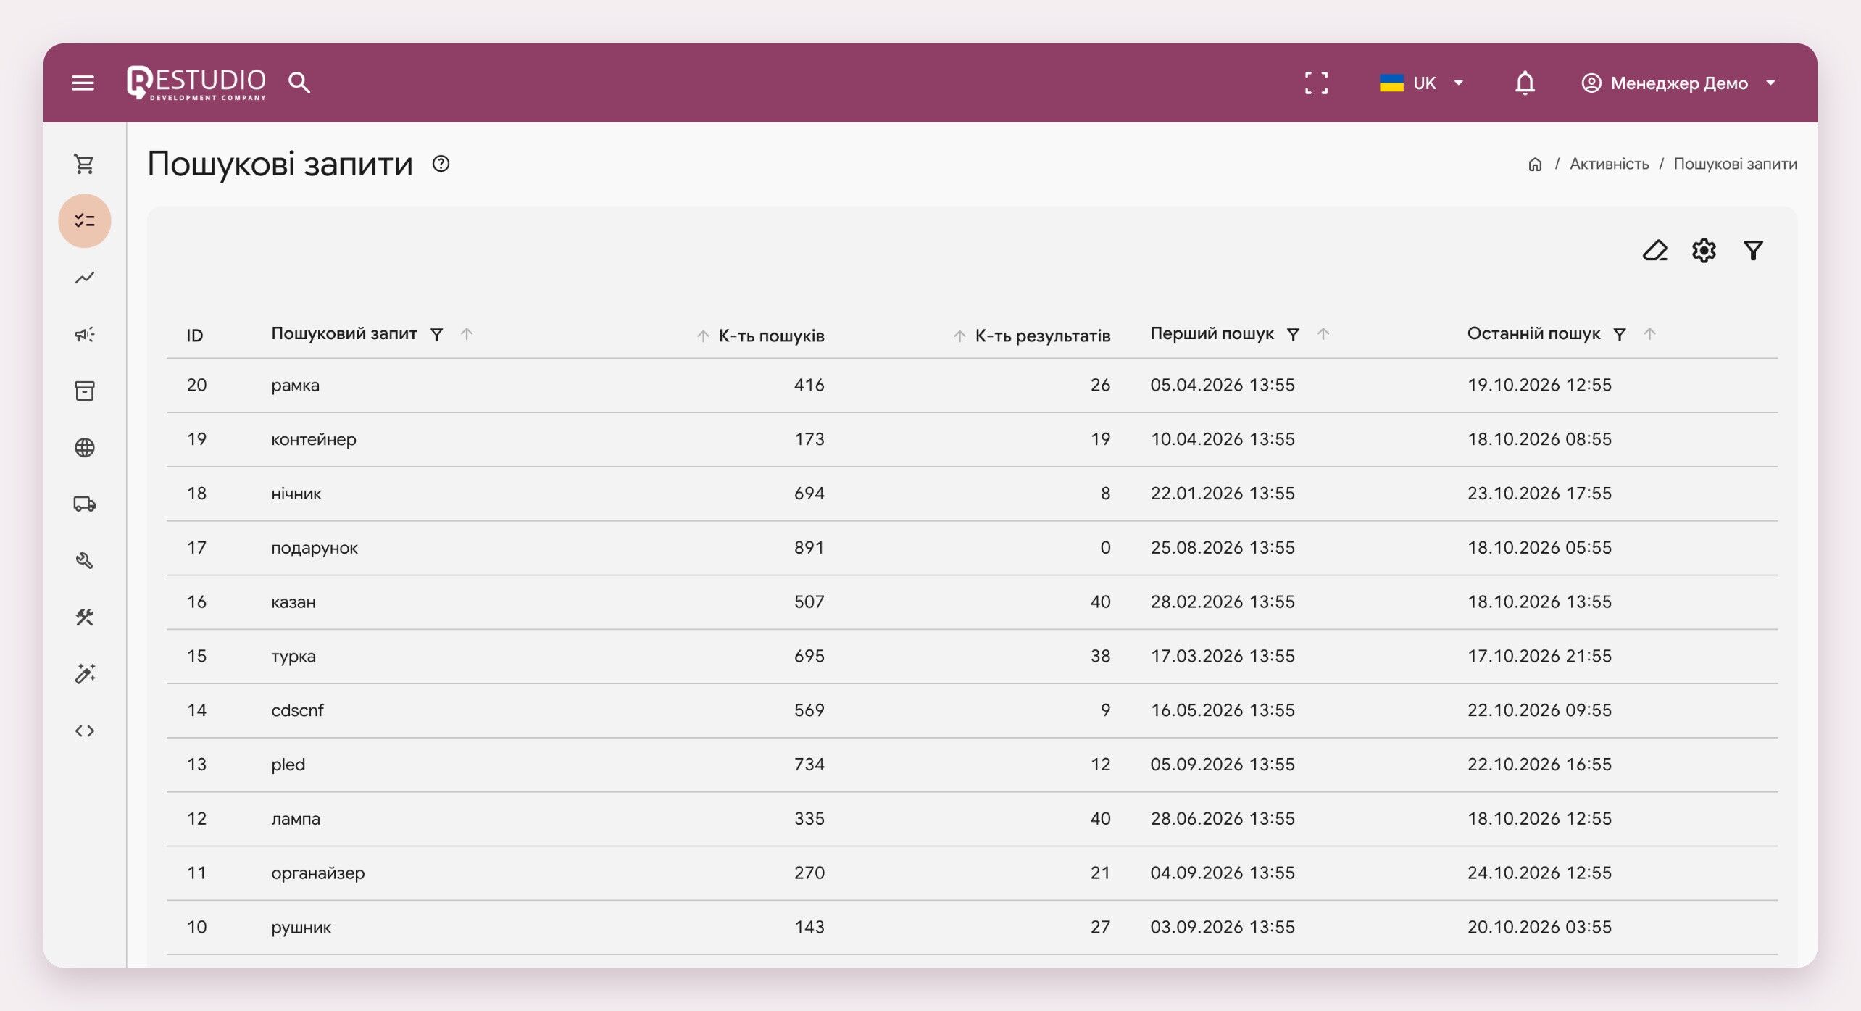Select the cdscnf query cell
Screen dimensions: 1861x1011
[x=297, y=710]
